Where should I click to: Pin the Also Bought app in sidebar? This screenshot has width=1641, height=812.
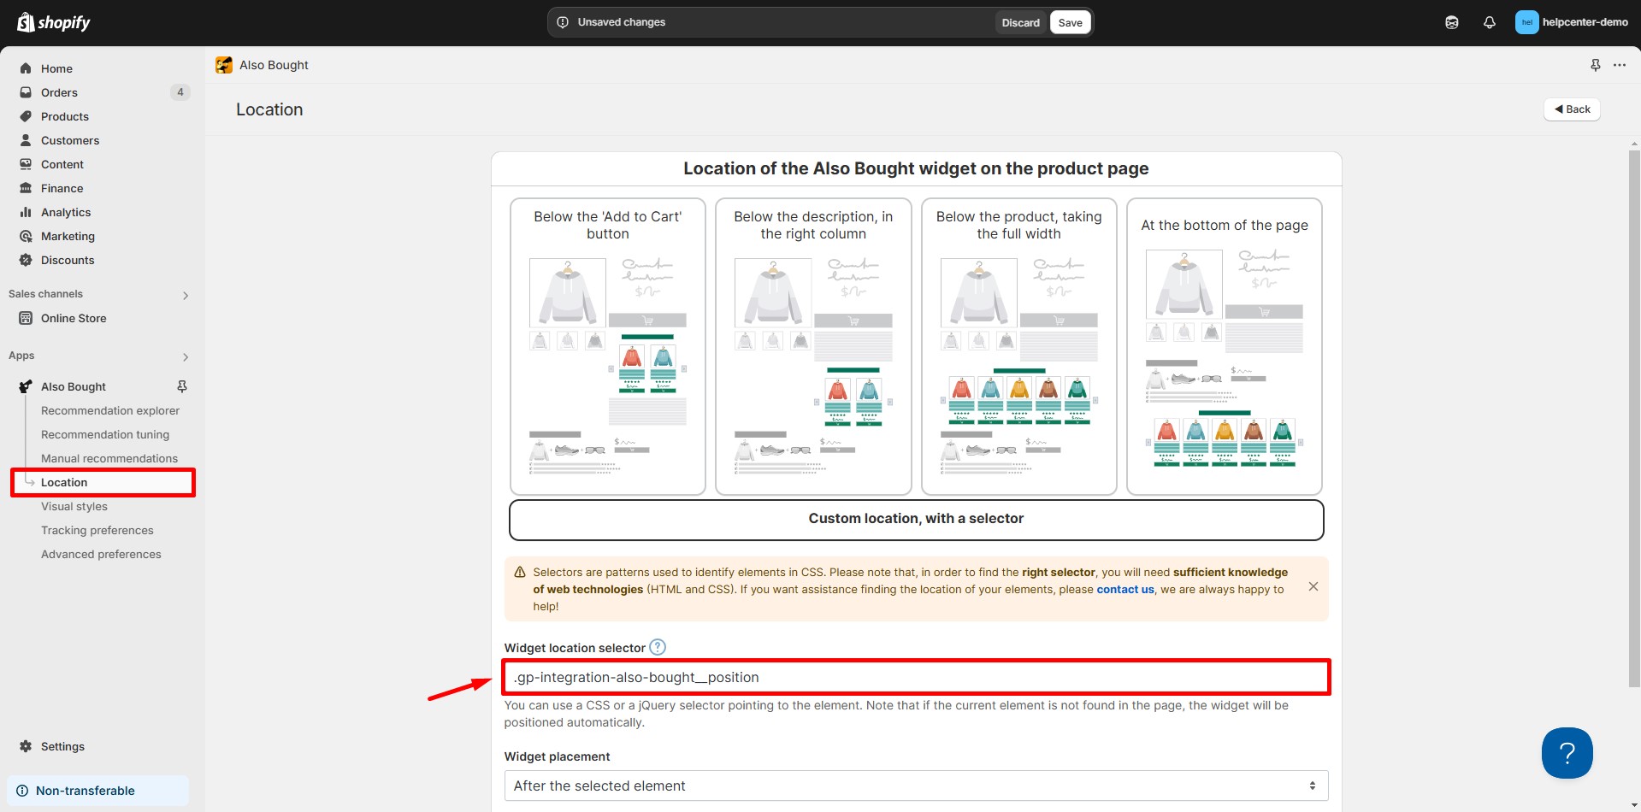click(181, 386)
